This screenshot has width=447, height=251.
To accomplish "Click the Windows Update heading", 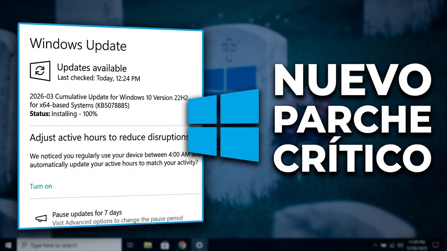I will (78, 45).
